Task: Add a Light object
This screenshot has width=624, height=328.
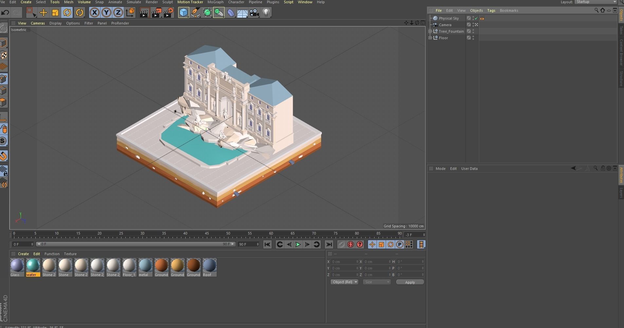Action: (x=266, y=13)
